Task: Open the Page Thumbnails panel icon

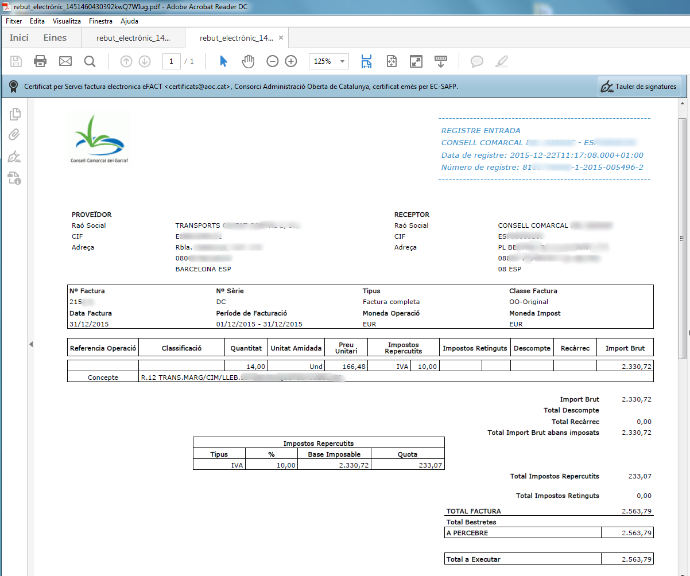Action: click(15, 114)
